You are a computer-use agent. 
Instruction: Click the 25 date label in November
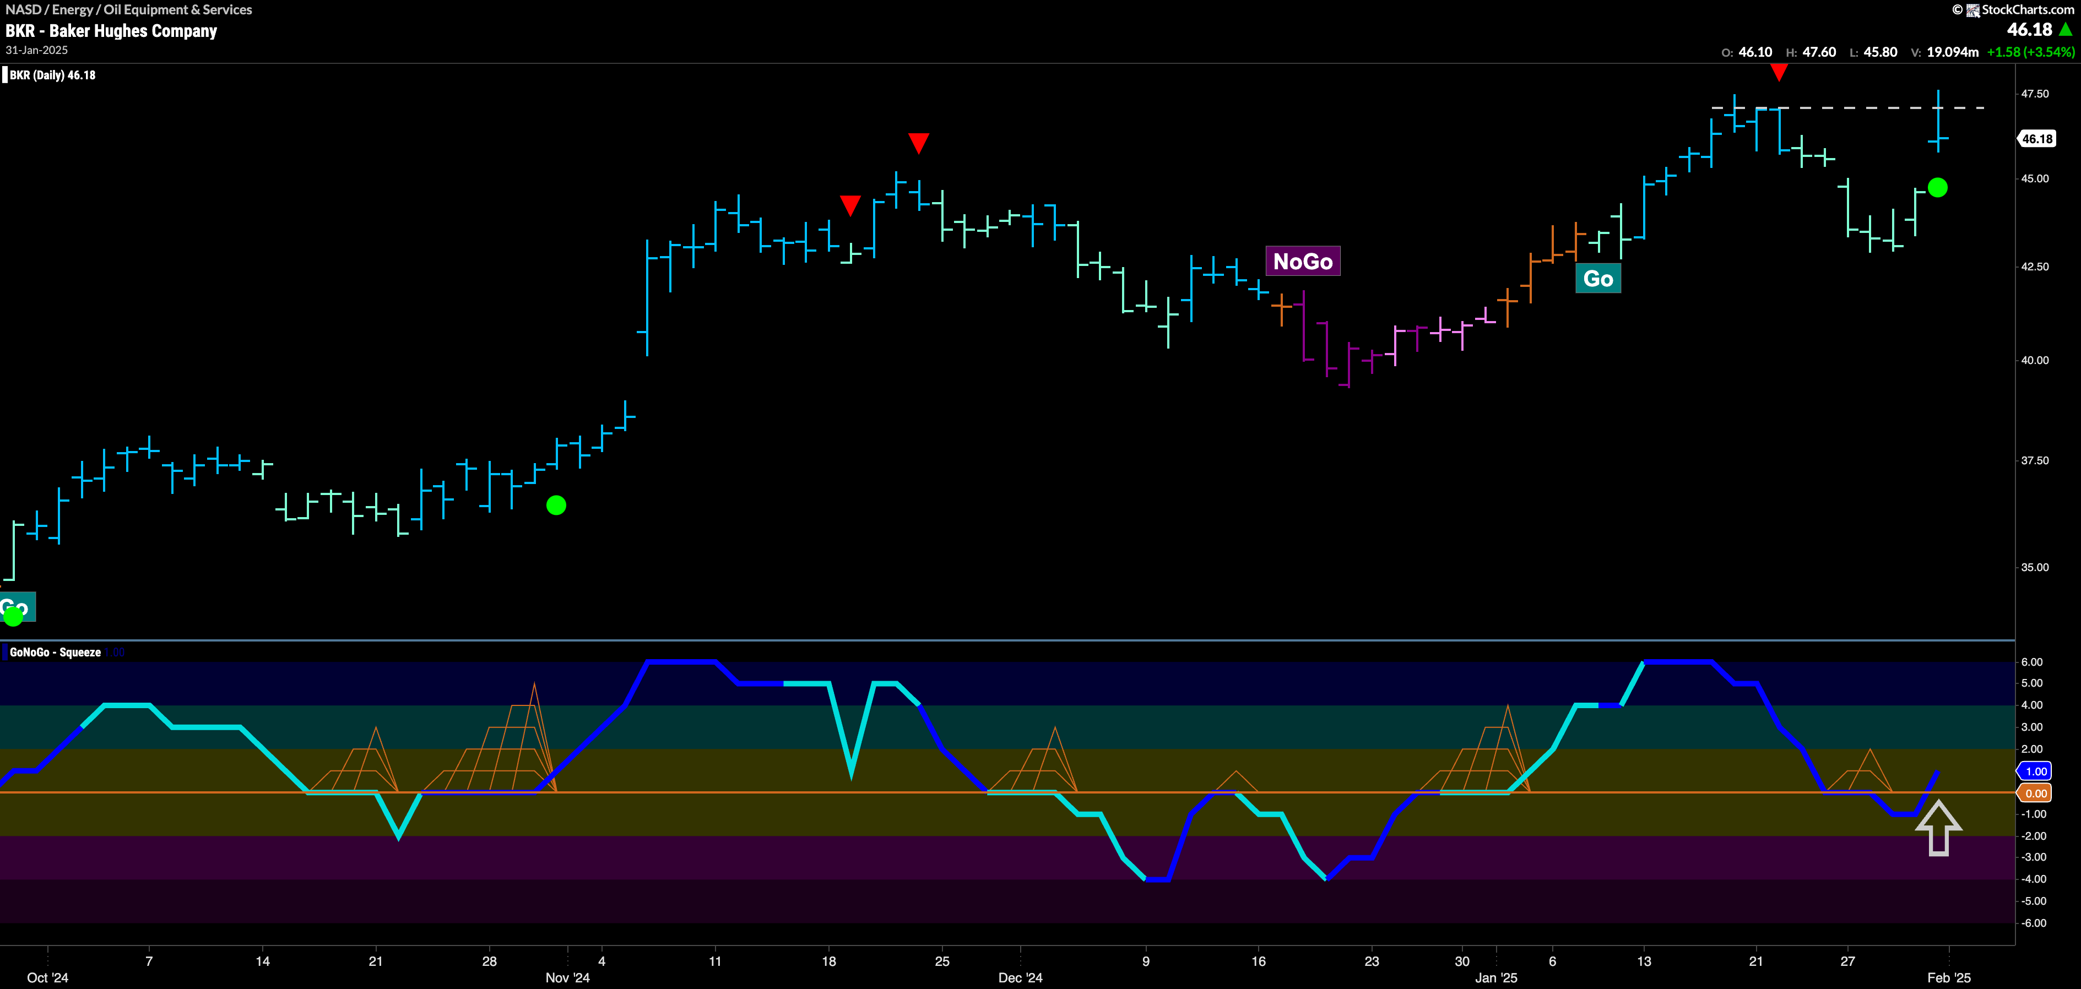coord(942,961)
